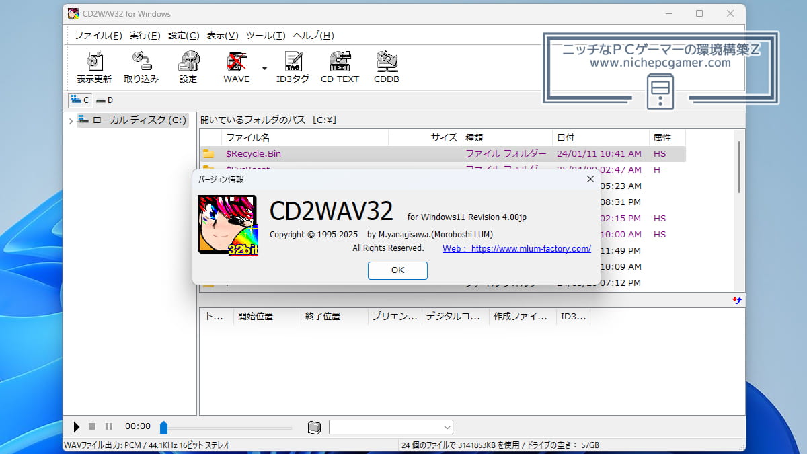This screenshot has width=807, height=454.
Task: Click OK in version info dialog
Action: coord(397,270)
